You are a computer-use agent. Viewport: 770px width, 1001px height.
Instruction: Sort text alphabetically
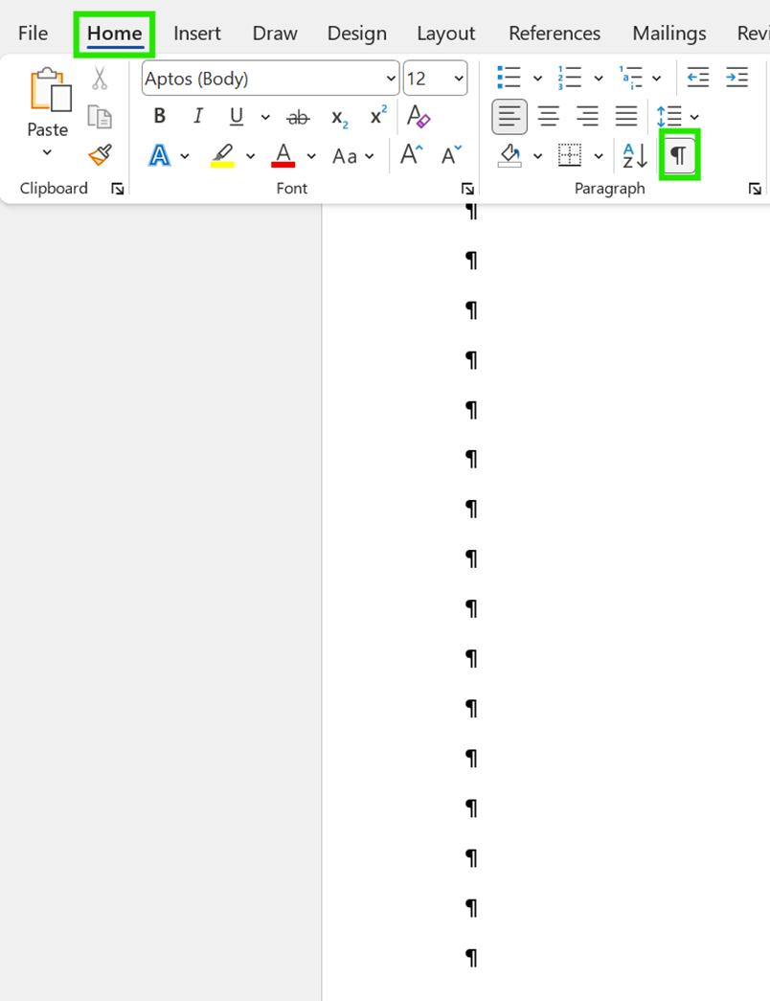point(635,156)
